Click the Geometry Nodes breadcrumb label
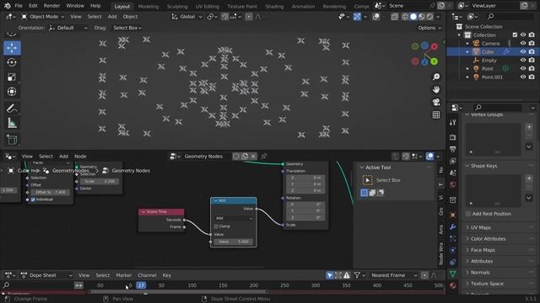 tap(131, 171)
